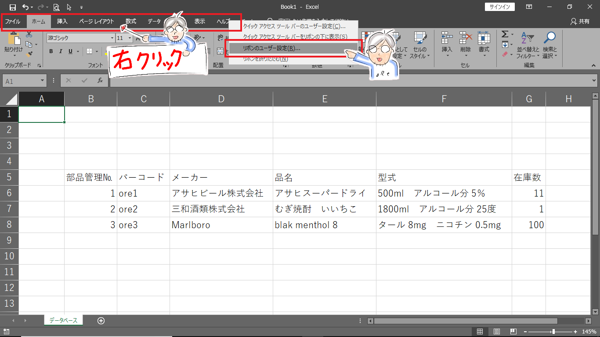Open 並べ替えとフィルター sort and filter

pos(528,45)
